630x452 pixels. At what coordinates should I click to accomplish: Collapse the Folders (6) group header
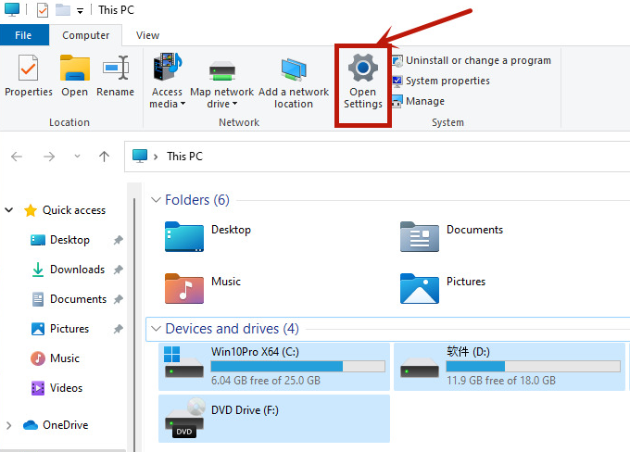[x=156, y=200]
